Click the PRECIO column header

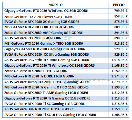[x=119, y=5]
